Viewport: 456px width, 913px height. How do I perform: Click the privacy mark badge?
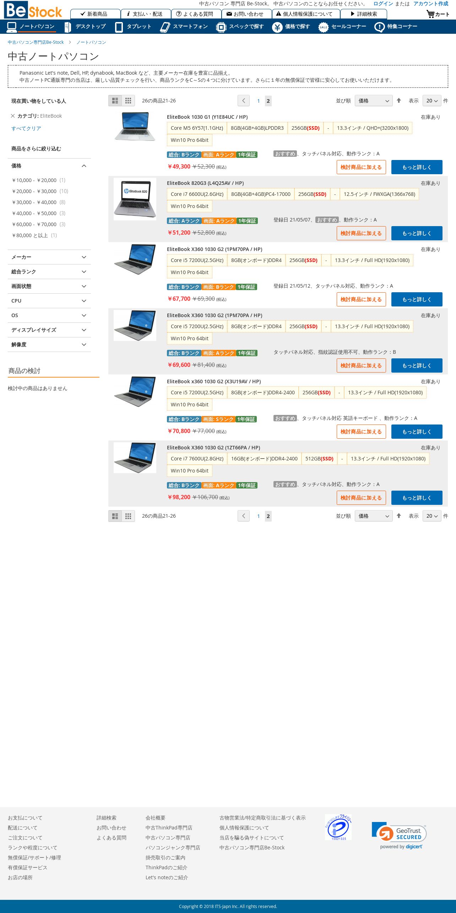[x=338, y=827]
